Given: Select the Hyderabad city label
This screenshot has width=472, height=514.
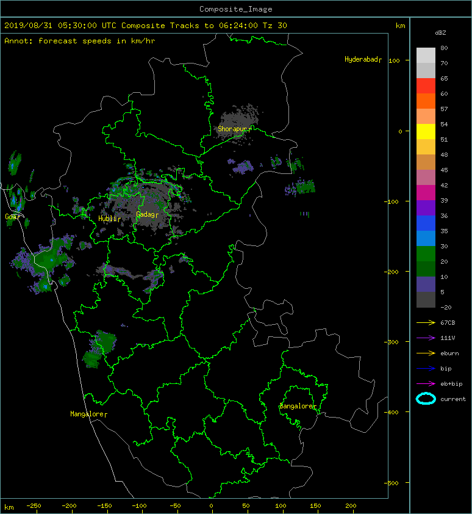Looking at the screenshot, I should (x=363, y=59).
